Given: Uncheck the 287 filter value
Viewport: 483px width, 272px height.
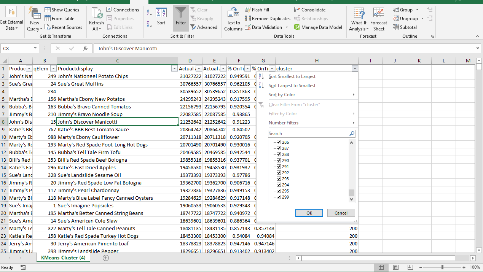Looking at the screenshot, I should [x=279, y=148].
